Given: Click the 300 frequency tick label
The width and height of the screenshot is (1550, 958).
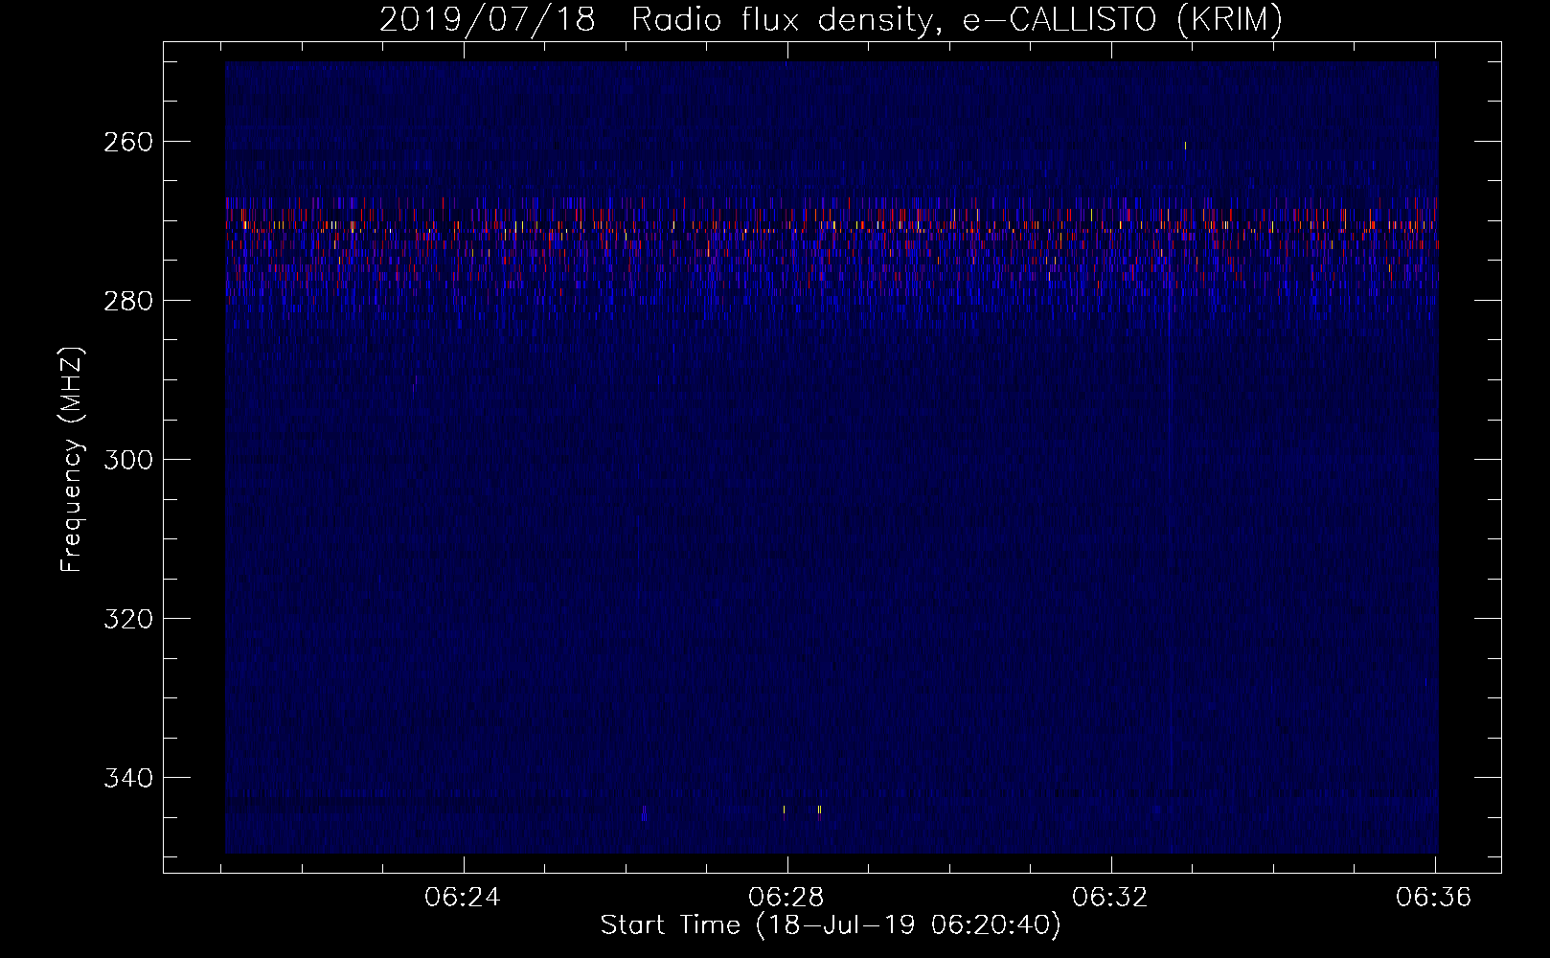Looking at the screenshot, I should coord(127,460).
